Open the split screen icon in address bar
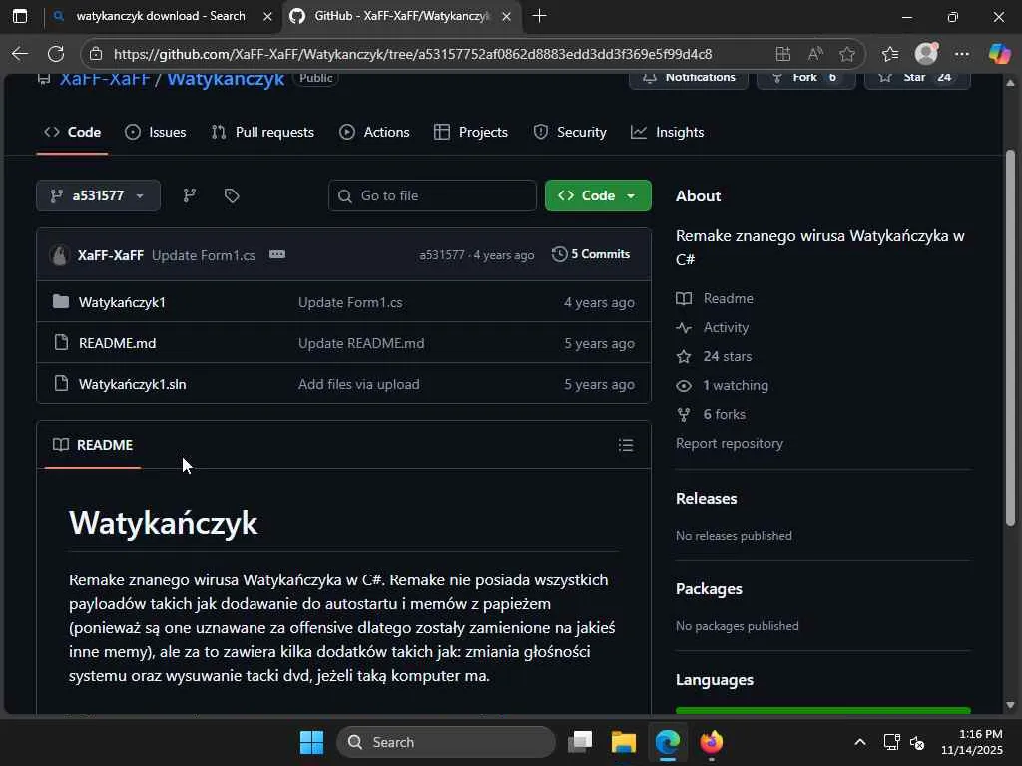This screenshot has width=1022, height=766. click(x=782, y=54)
